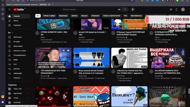Image resolution: width=190 pixels, height=107 pixels.
Task: Select the Сейчас в эфире chip
Action: click(x=49, y=16)
